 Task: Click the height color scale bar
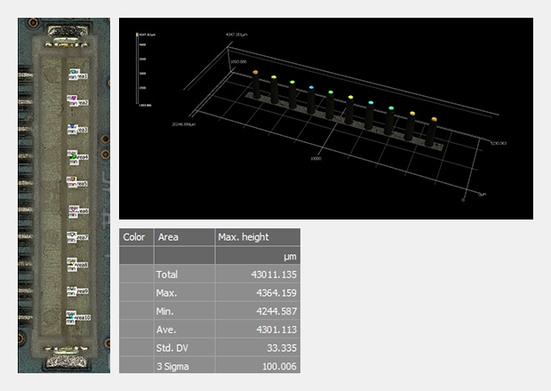pyautogui.click(x=135, y=69)
